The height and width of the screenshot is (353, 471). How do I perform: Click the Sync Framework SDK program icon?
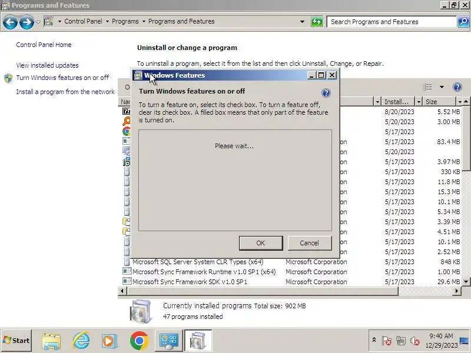tap(127, 281)
